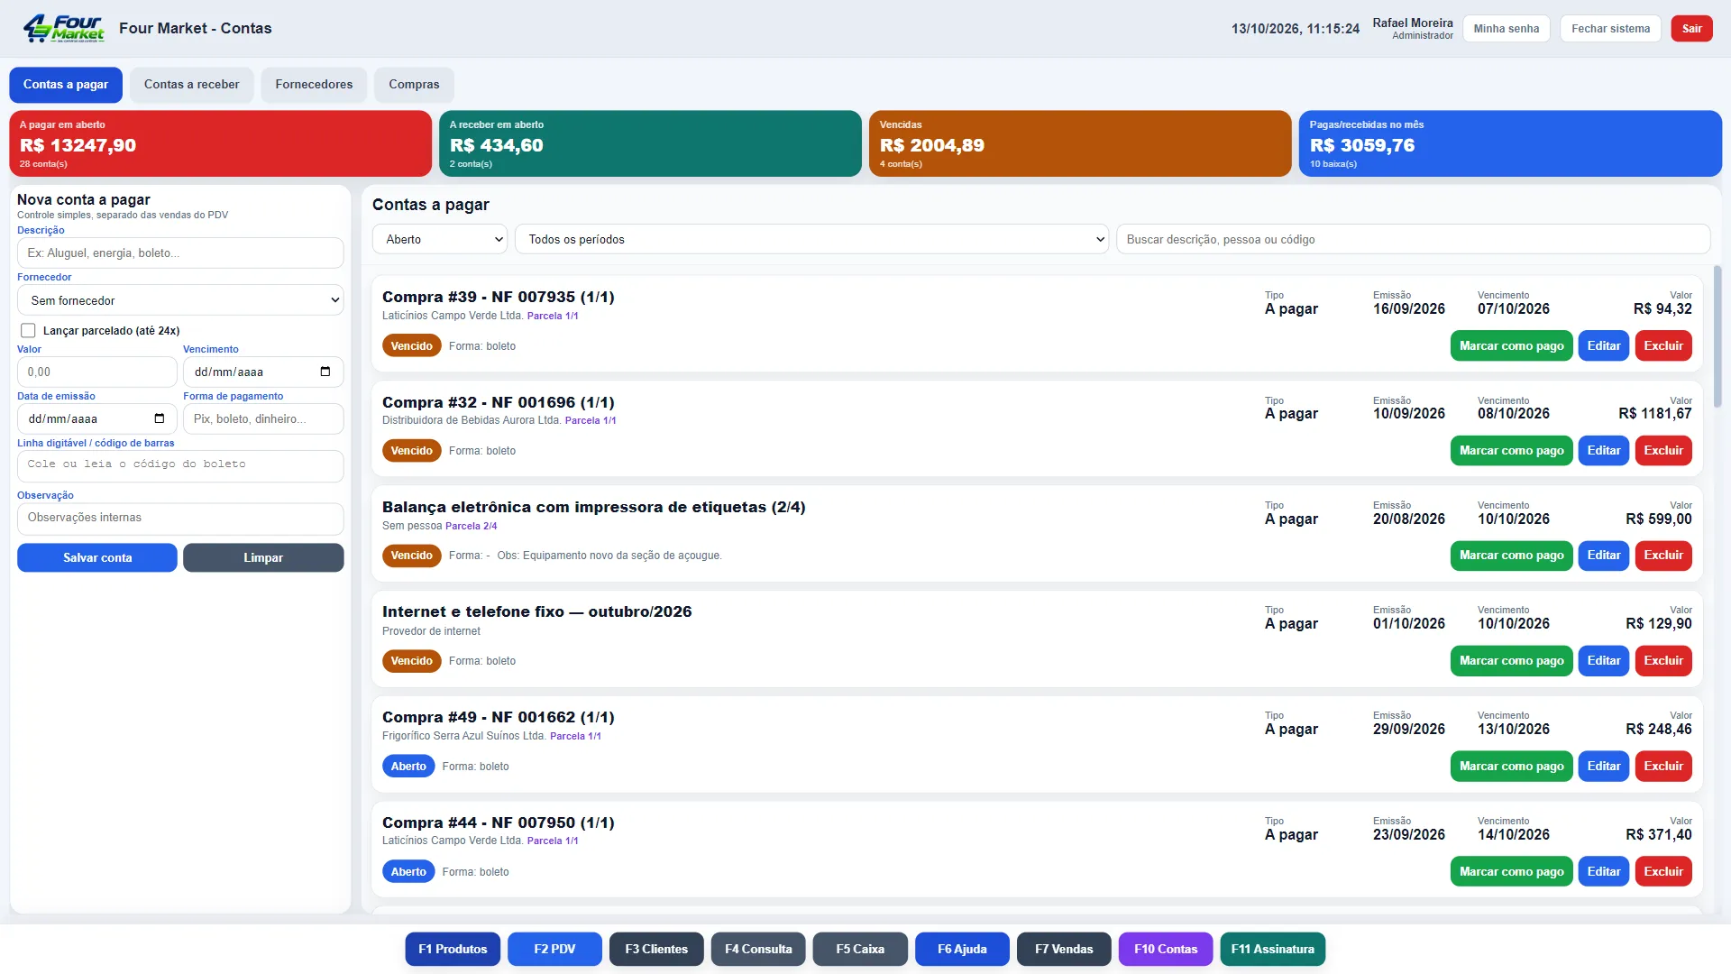Viewport: 1731px width, 974px height.
Task: Click the Linha digitável barcode field
Action: pos(180,465)
